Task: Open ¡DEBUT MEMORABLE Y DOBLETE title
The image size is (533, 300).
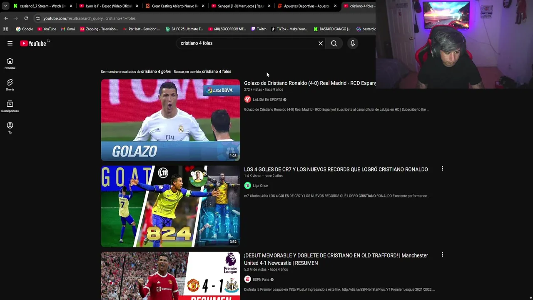Action: point(336,259)
